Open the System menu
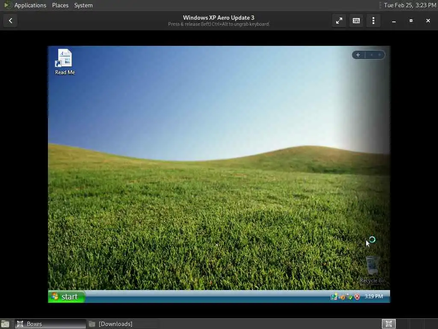 [x=83, y=5]
